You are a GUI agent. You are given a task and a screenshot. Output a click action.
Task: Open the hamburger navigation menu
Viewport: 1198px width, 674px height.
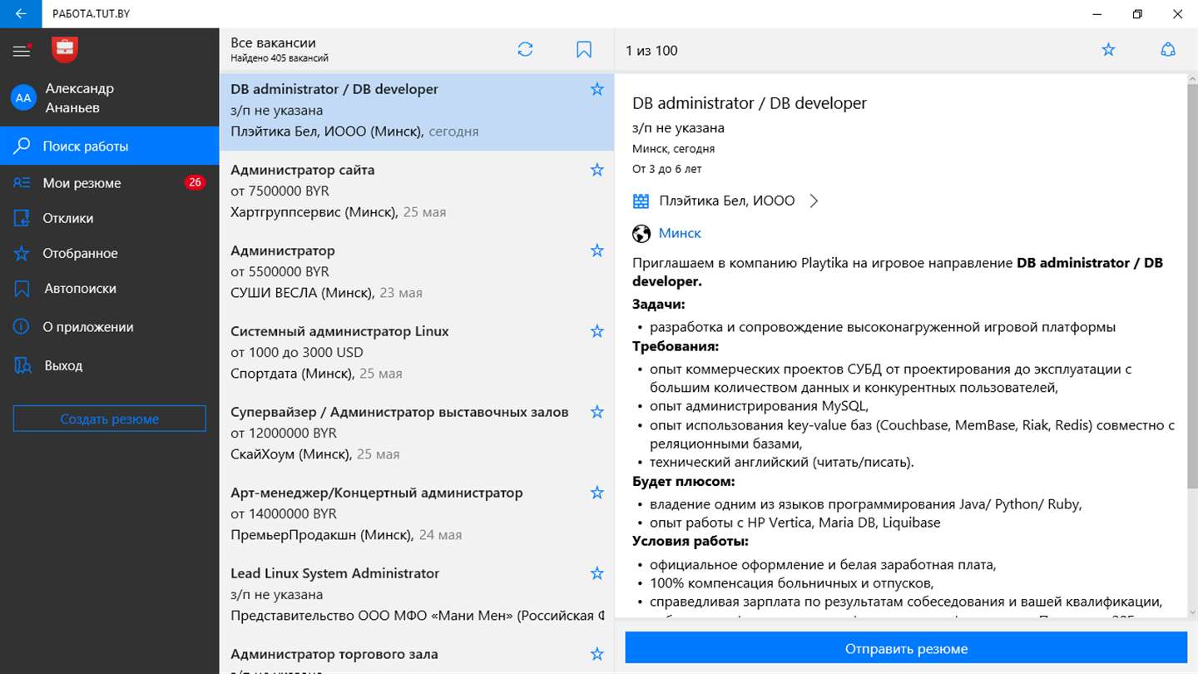point(22,51)
